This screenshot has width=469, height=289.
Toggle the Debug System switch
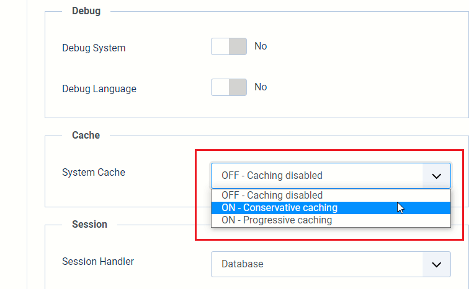(x=229, y=47)
